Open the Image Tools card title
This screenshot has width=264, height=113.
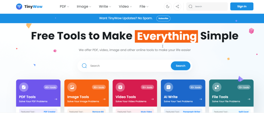78,97
